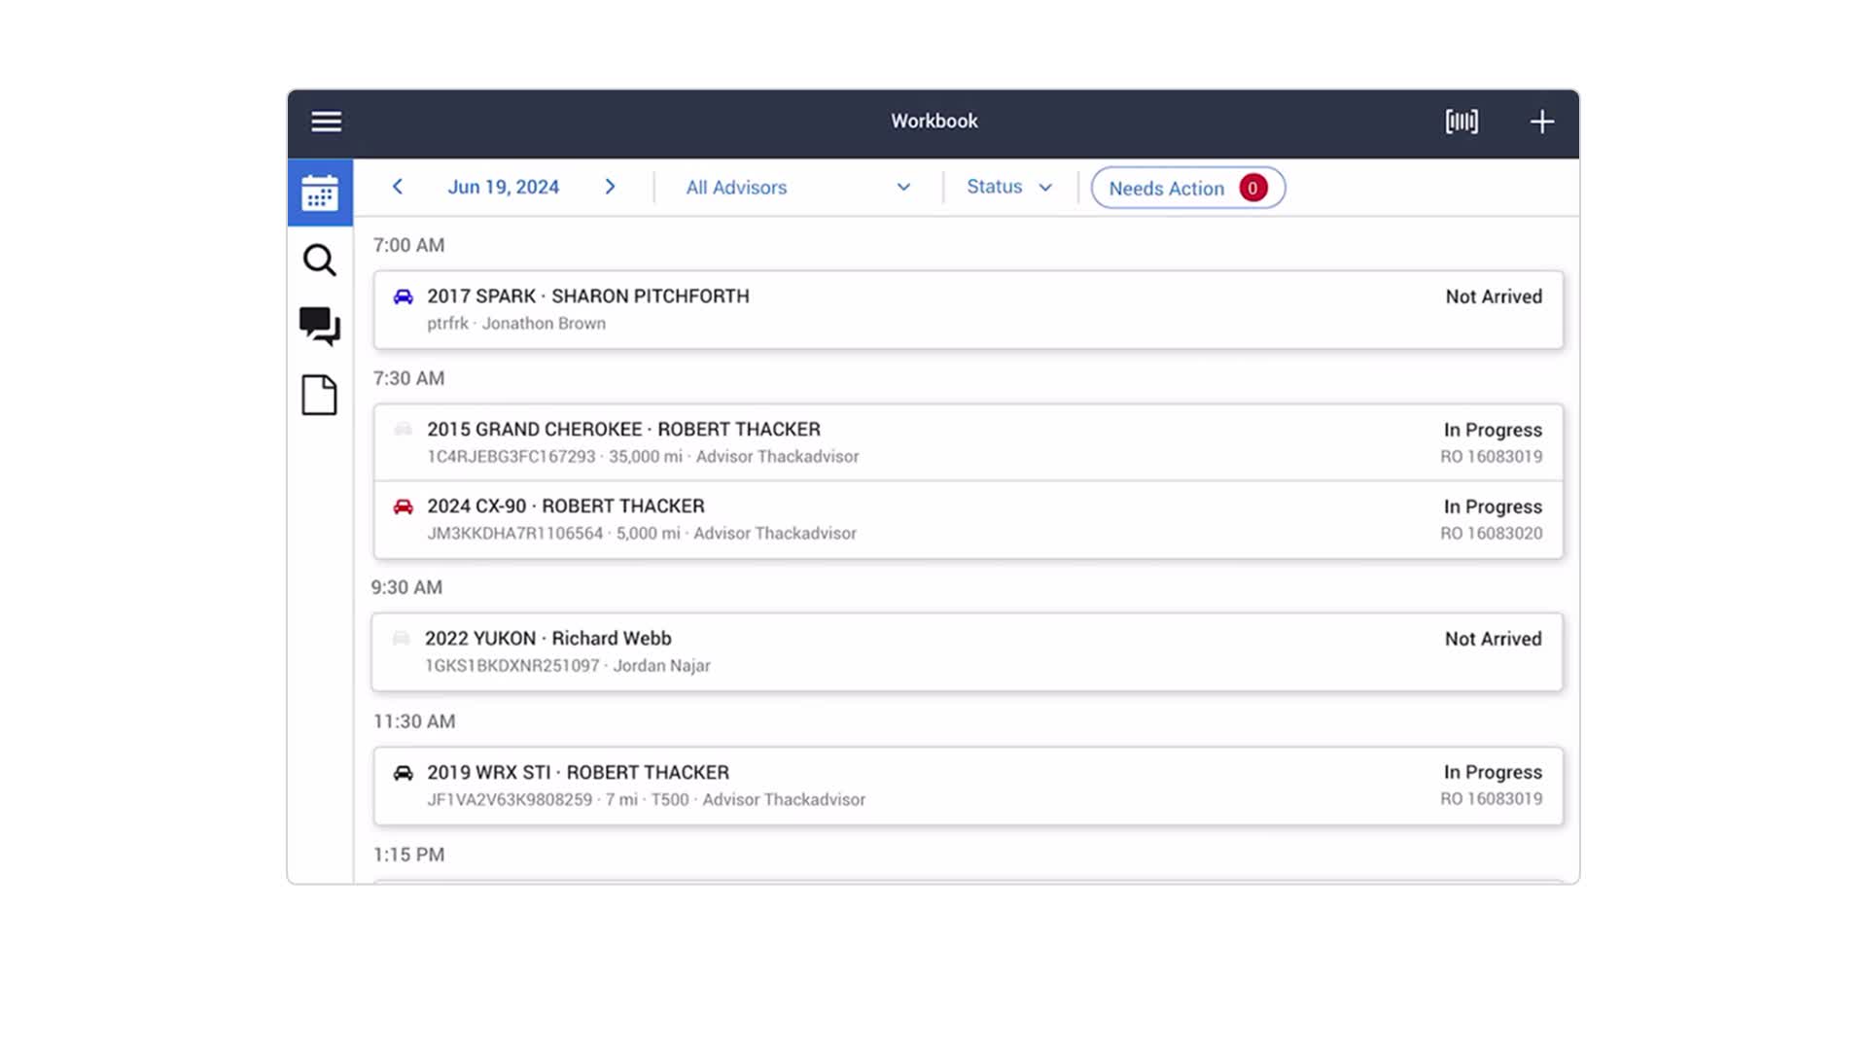Go to previous day arrow
This screenshot has height=1050, width=1867.
tap(397, 187)
